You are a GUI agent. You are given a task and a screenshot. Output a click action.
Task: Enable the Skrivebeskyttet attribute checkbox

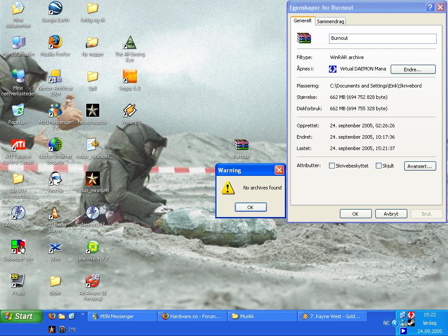click(332, 166)
